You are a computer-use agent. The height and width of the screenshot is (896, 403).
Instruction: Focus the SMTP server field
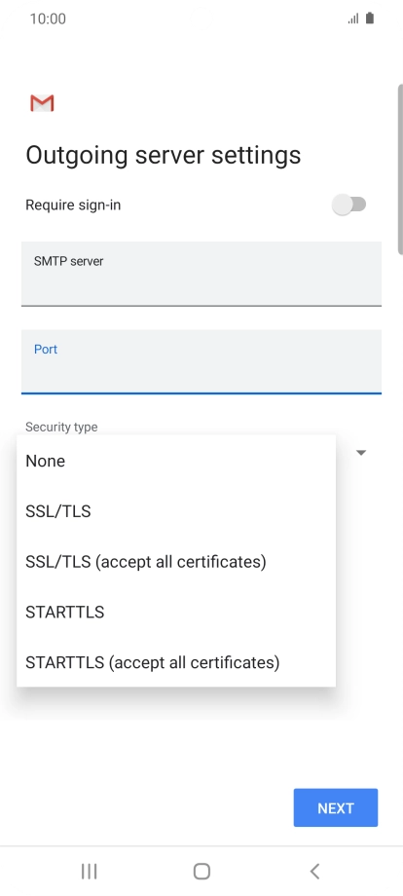(x=201, y=274)
